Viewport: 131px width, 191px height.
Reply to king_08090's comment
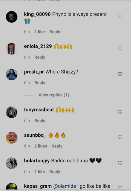pyautogui.click(x=55, y=32)
